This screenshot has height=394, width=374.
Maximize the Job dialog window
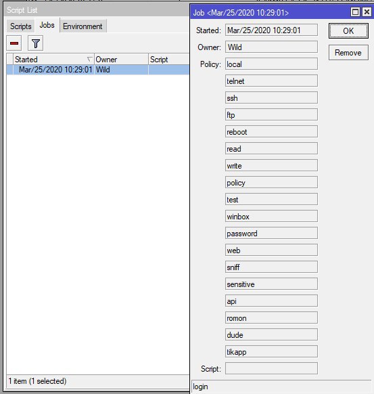coord(355,12)
